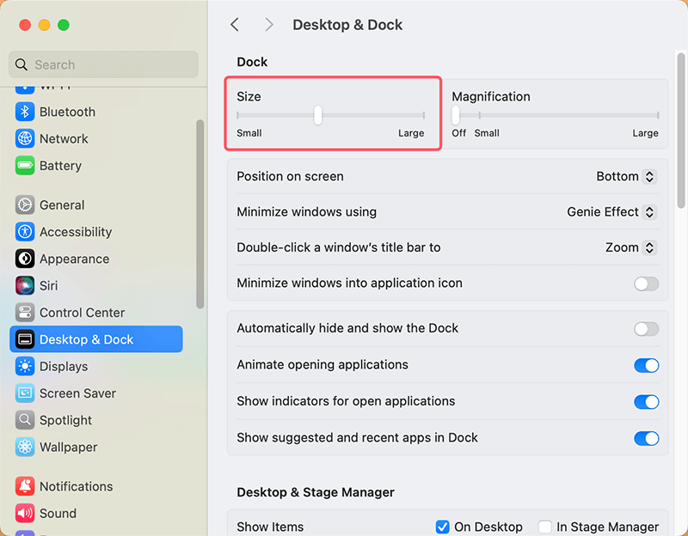Screen dimensions: 688x536
Task: Open the Zoom title bar action dropdown
Action: pos(630,247)
